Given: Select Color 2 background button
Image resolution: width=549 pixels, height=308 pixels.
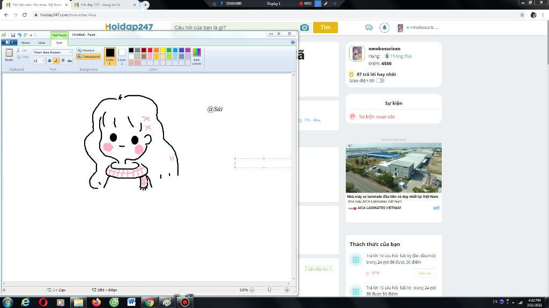Looking at the screenshot, I should pyautogui.click(x=122, y=56).
